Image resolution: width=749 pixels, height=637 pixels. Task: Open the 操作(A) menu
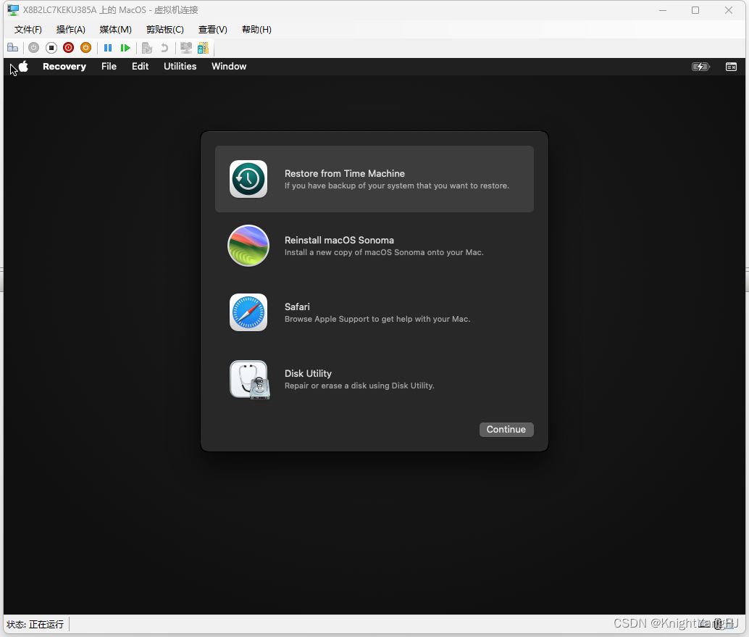[x=71, y=30]
